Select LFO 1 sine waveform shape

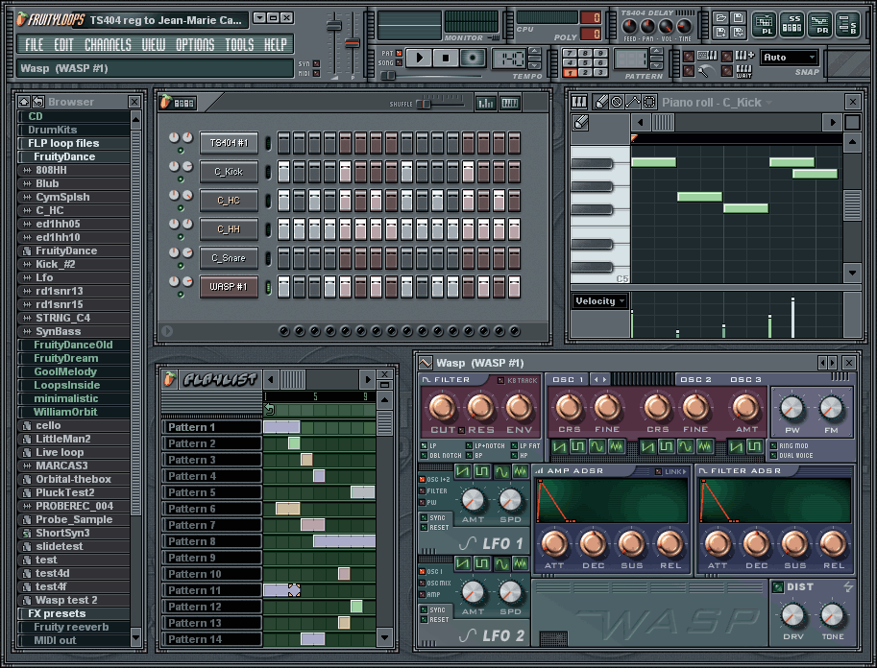(x=501, y=471)
